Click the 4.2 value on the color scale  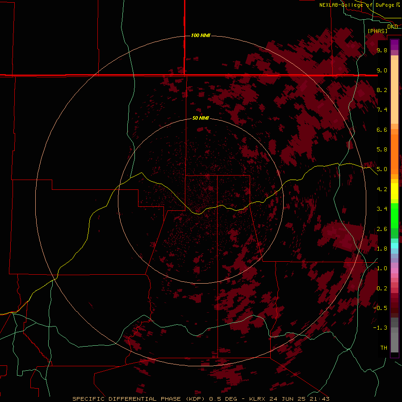click(382, 189)
